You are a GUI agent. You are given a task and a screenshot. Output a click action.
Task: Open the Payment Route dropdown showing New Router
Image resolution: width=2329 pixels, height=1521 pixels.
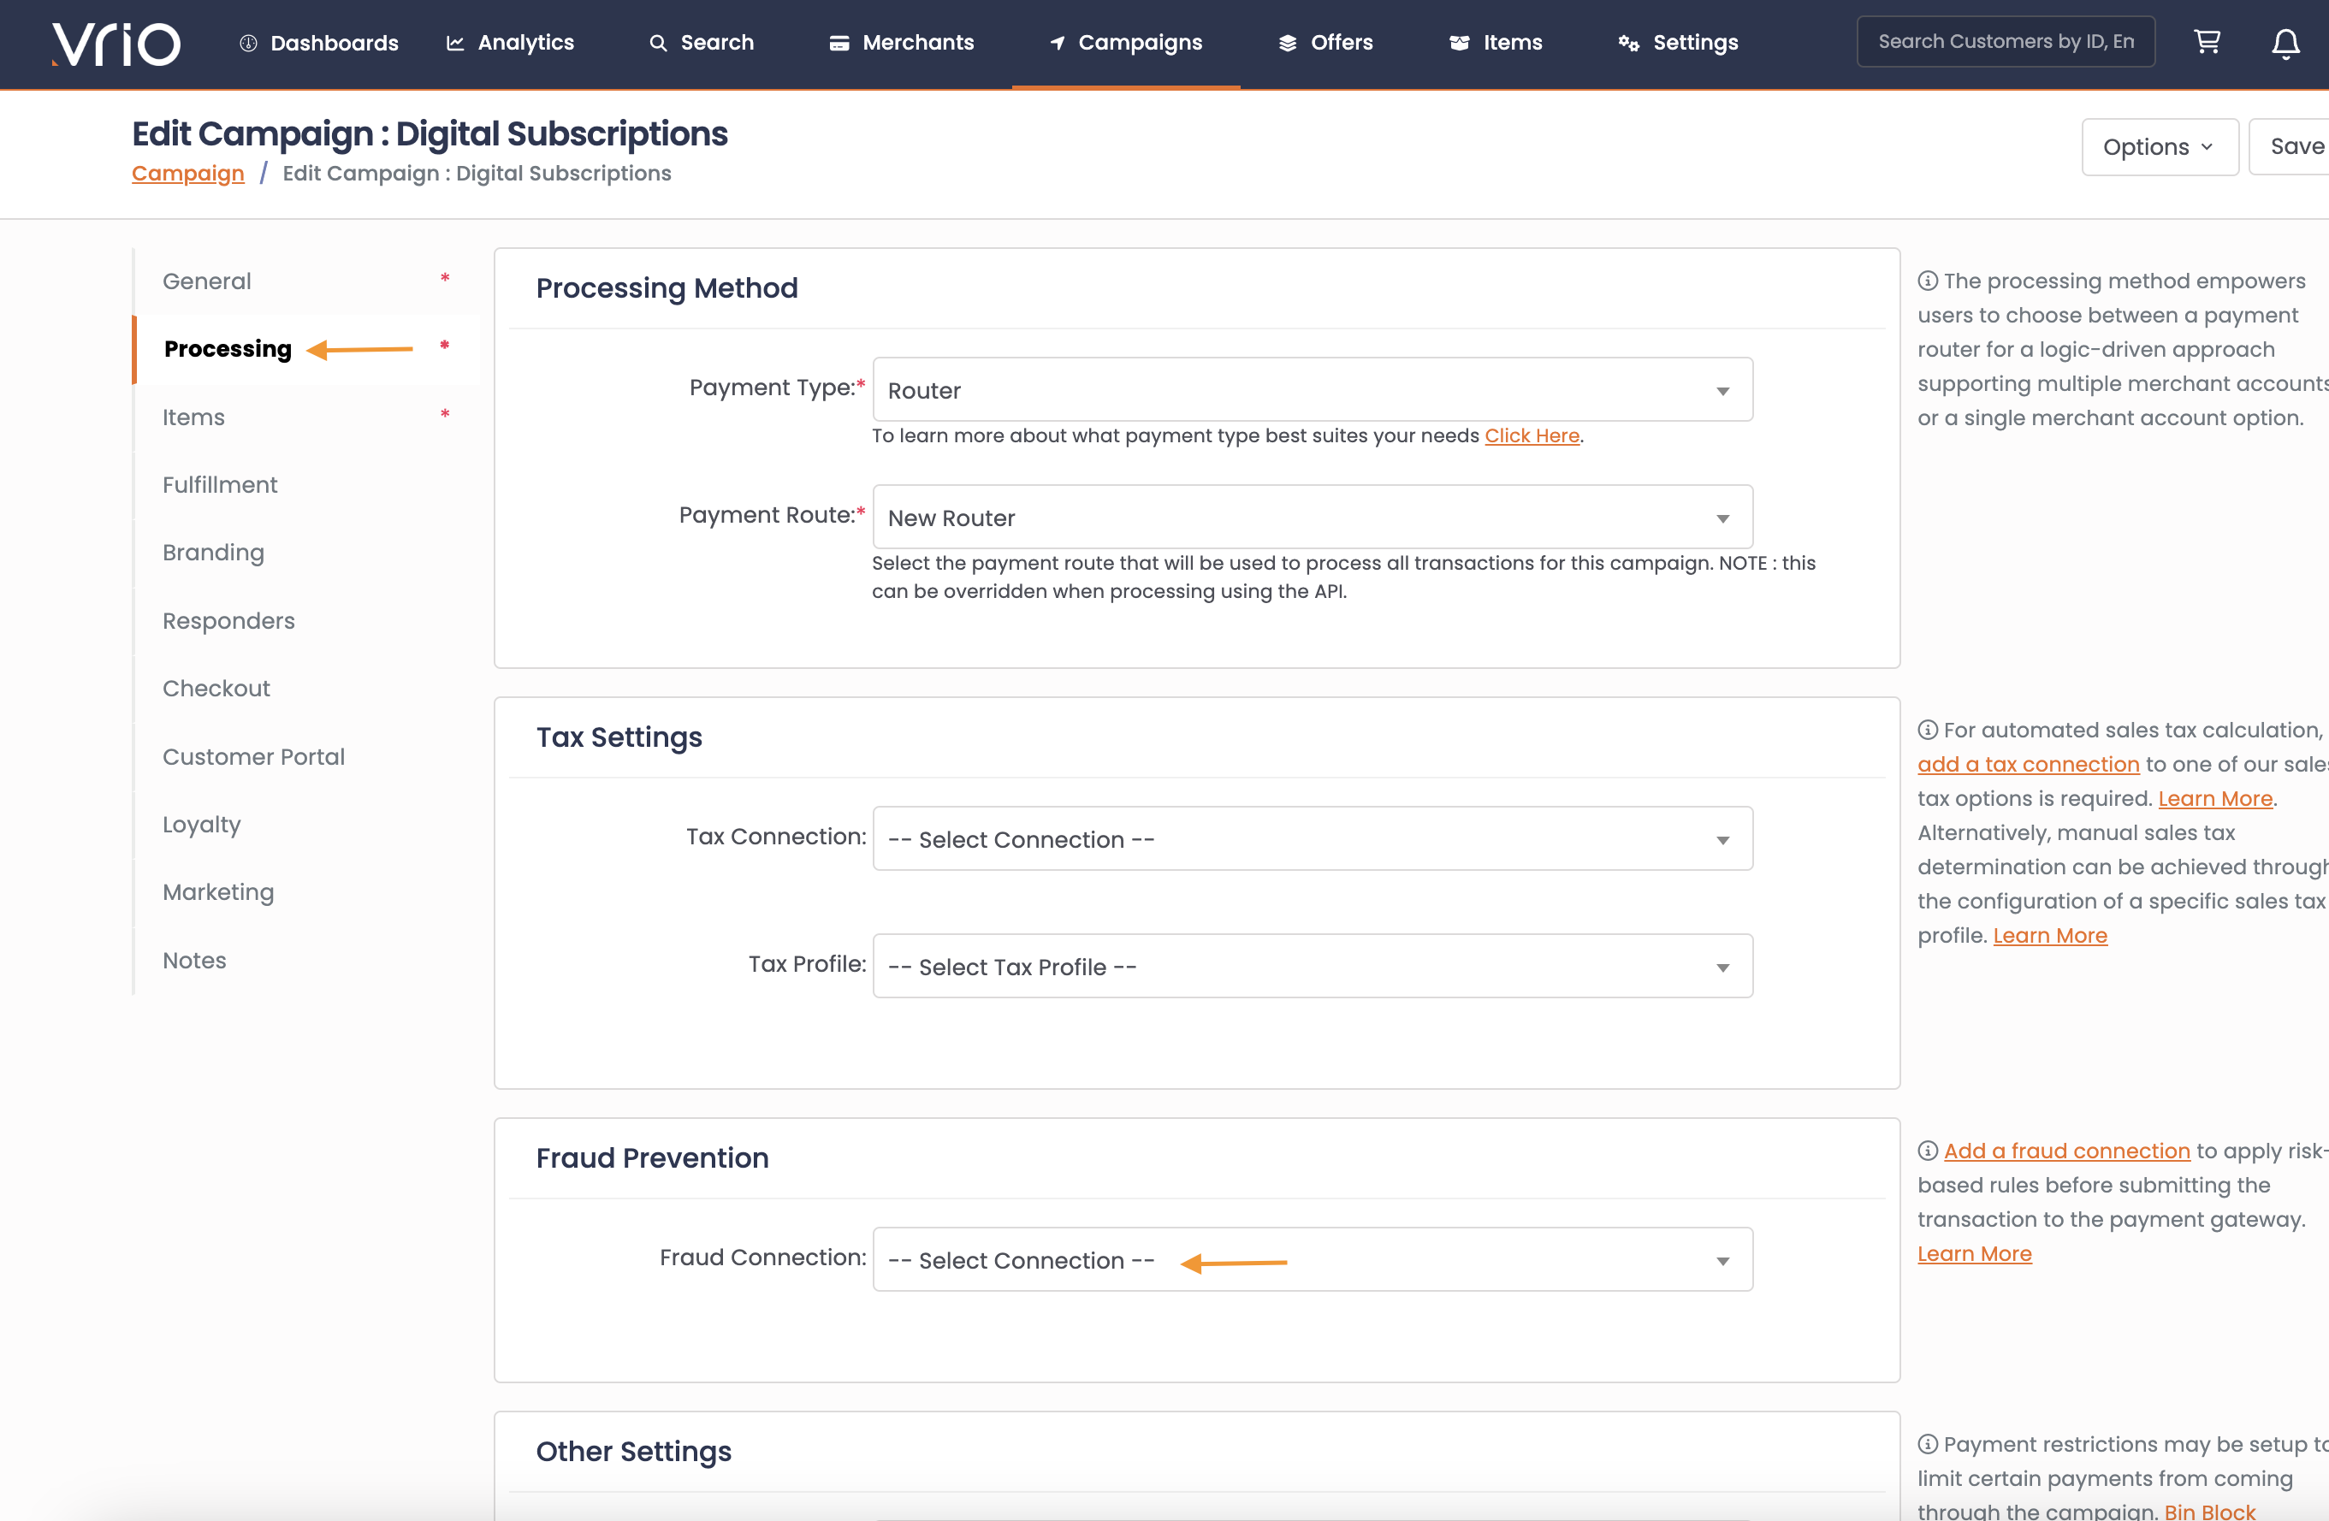[1313, 518]
